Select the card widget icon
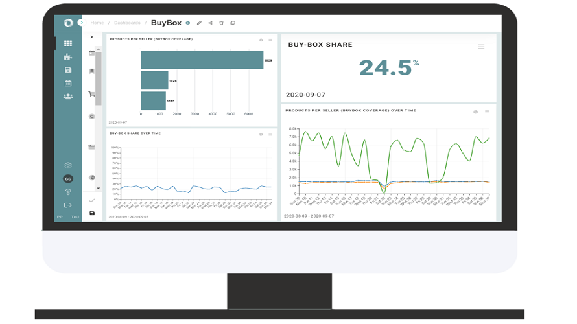Image resolution: width=577 pixels, height=324 pixels. [x=92, y=146]
